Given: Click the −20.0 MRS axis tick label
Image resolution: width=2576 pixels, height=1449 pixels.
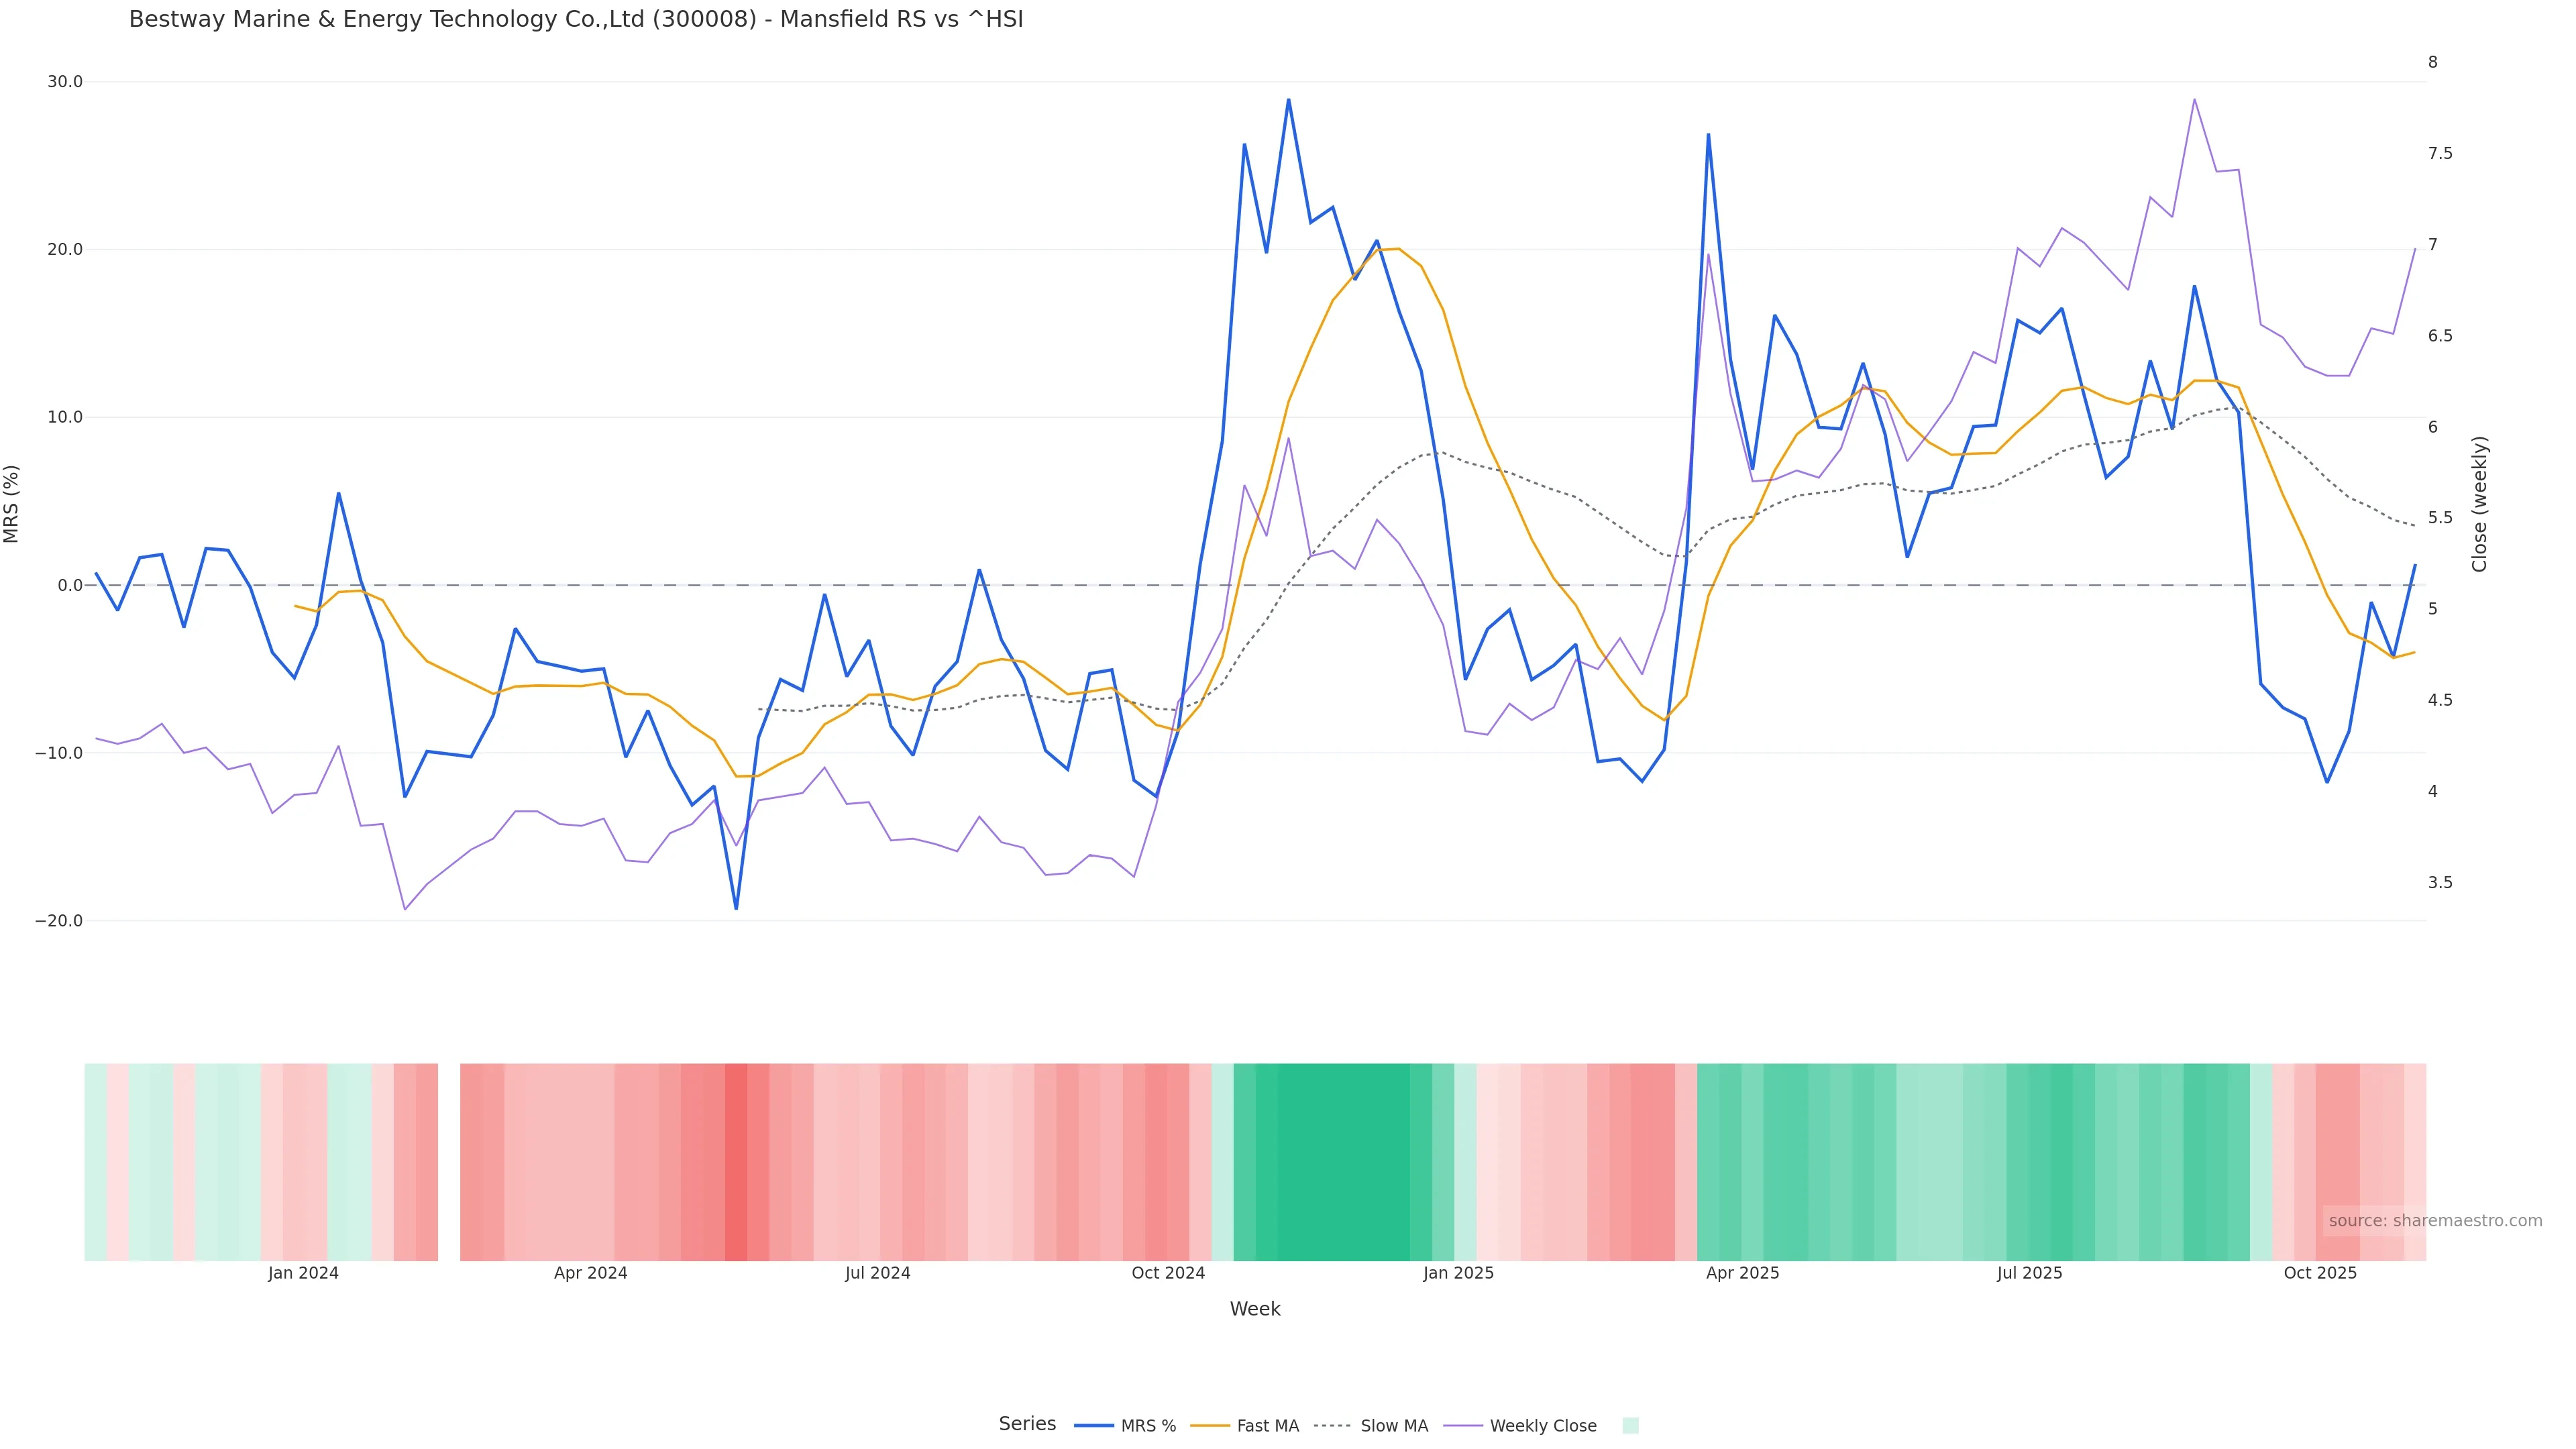Looking at the screenshot, I should (59, 921).
